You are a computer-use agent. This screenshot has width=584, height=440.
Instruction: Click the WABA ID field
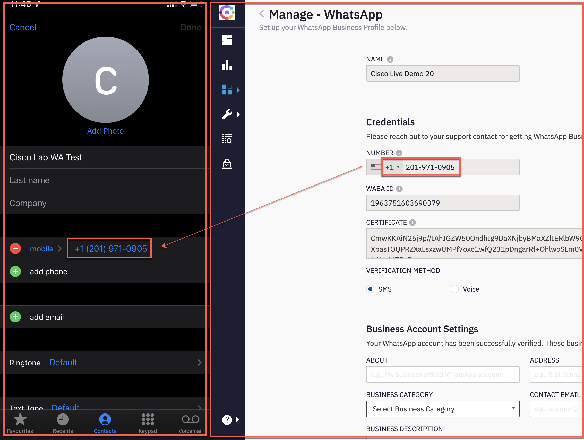pos(442,203)
